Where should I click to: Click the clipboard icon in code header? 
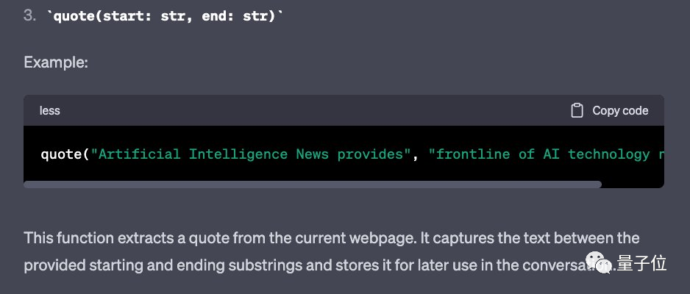(x=577, y=111)
